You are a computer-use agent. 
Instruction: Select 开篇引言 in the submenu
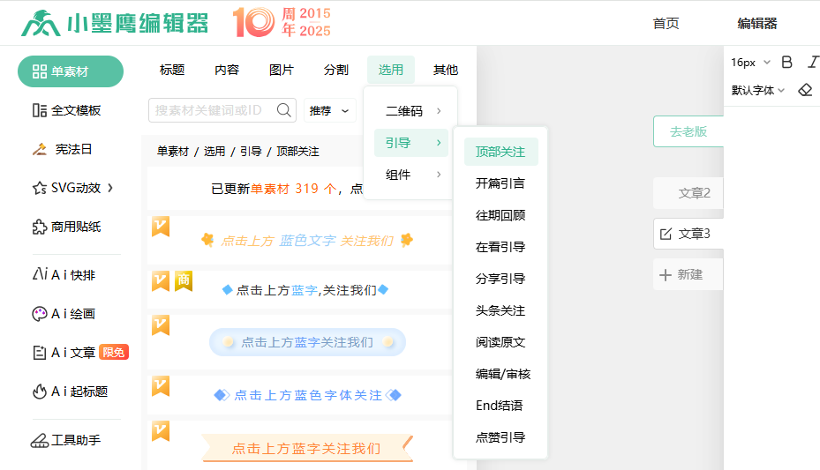point(500,183)
